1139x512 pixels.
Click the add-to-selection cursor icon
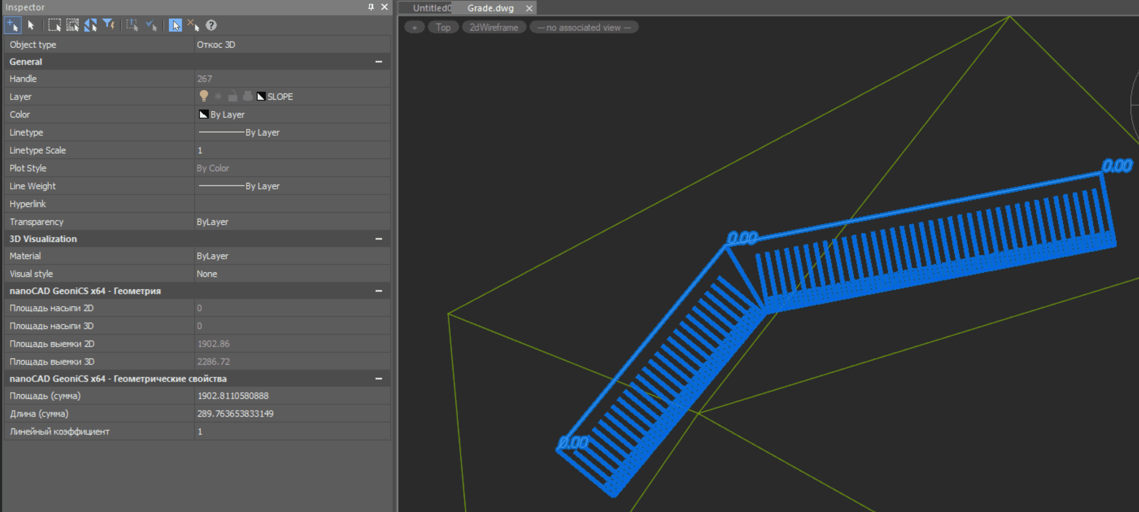tap(12, 25)
